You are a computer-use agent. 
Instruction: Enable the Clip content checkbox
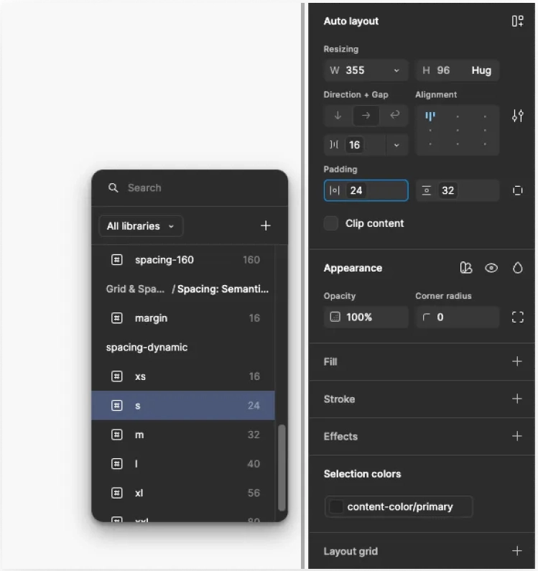coord(331,223)
